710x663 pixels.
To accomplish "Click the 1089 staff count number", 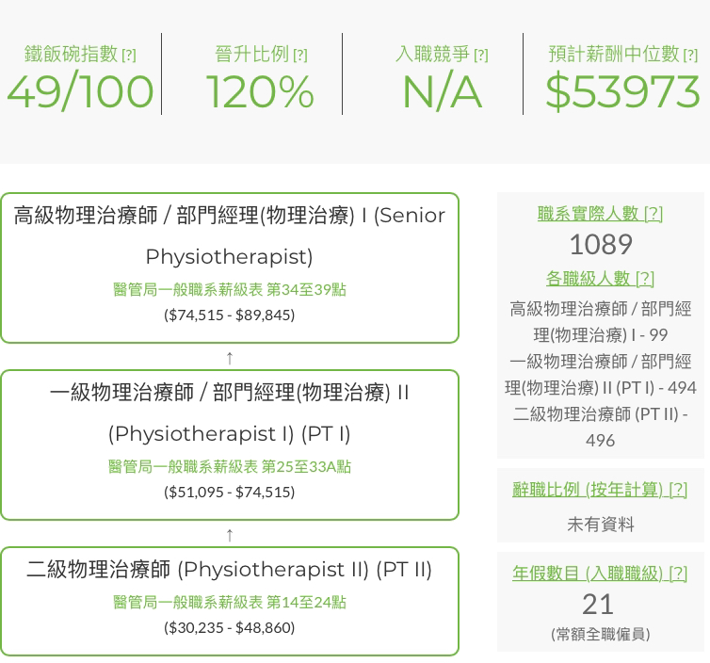I will (x=600, y=245).
